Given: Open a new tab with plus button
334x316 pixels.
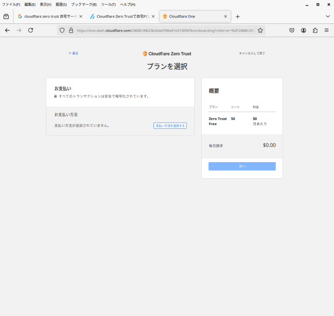Looking at the screenshot, I should pyautogui.click(x=238, y=17).
